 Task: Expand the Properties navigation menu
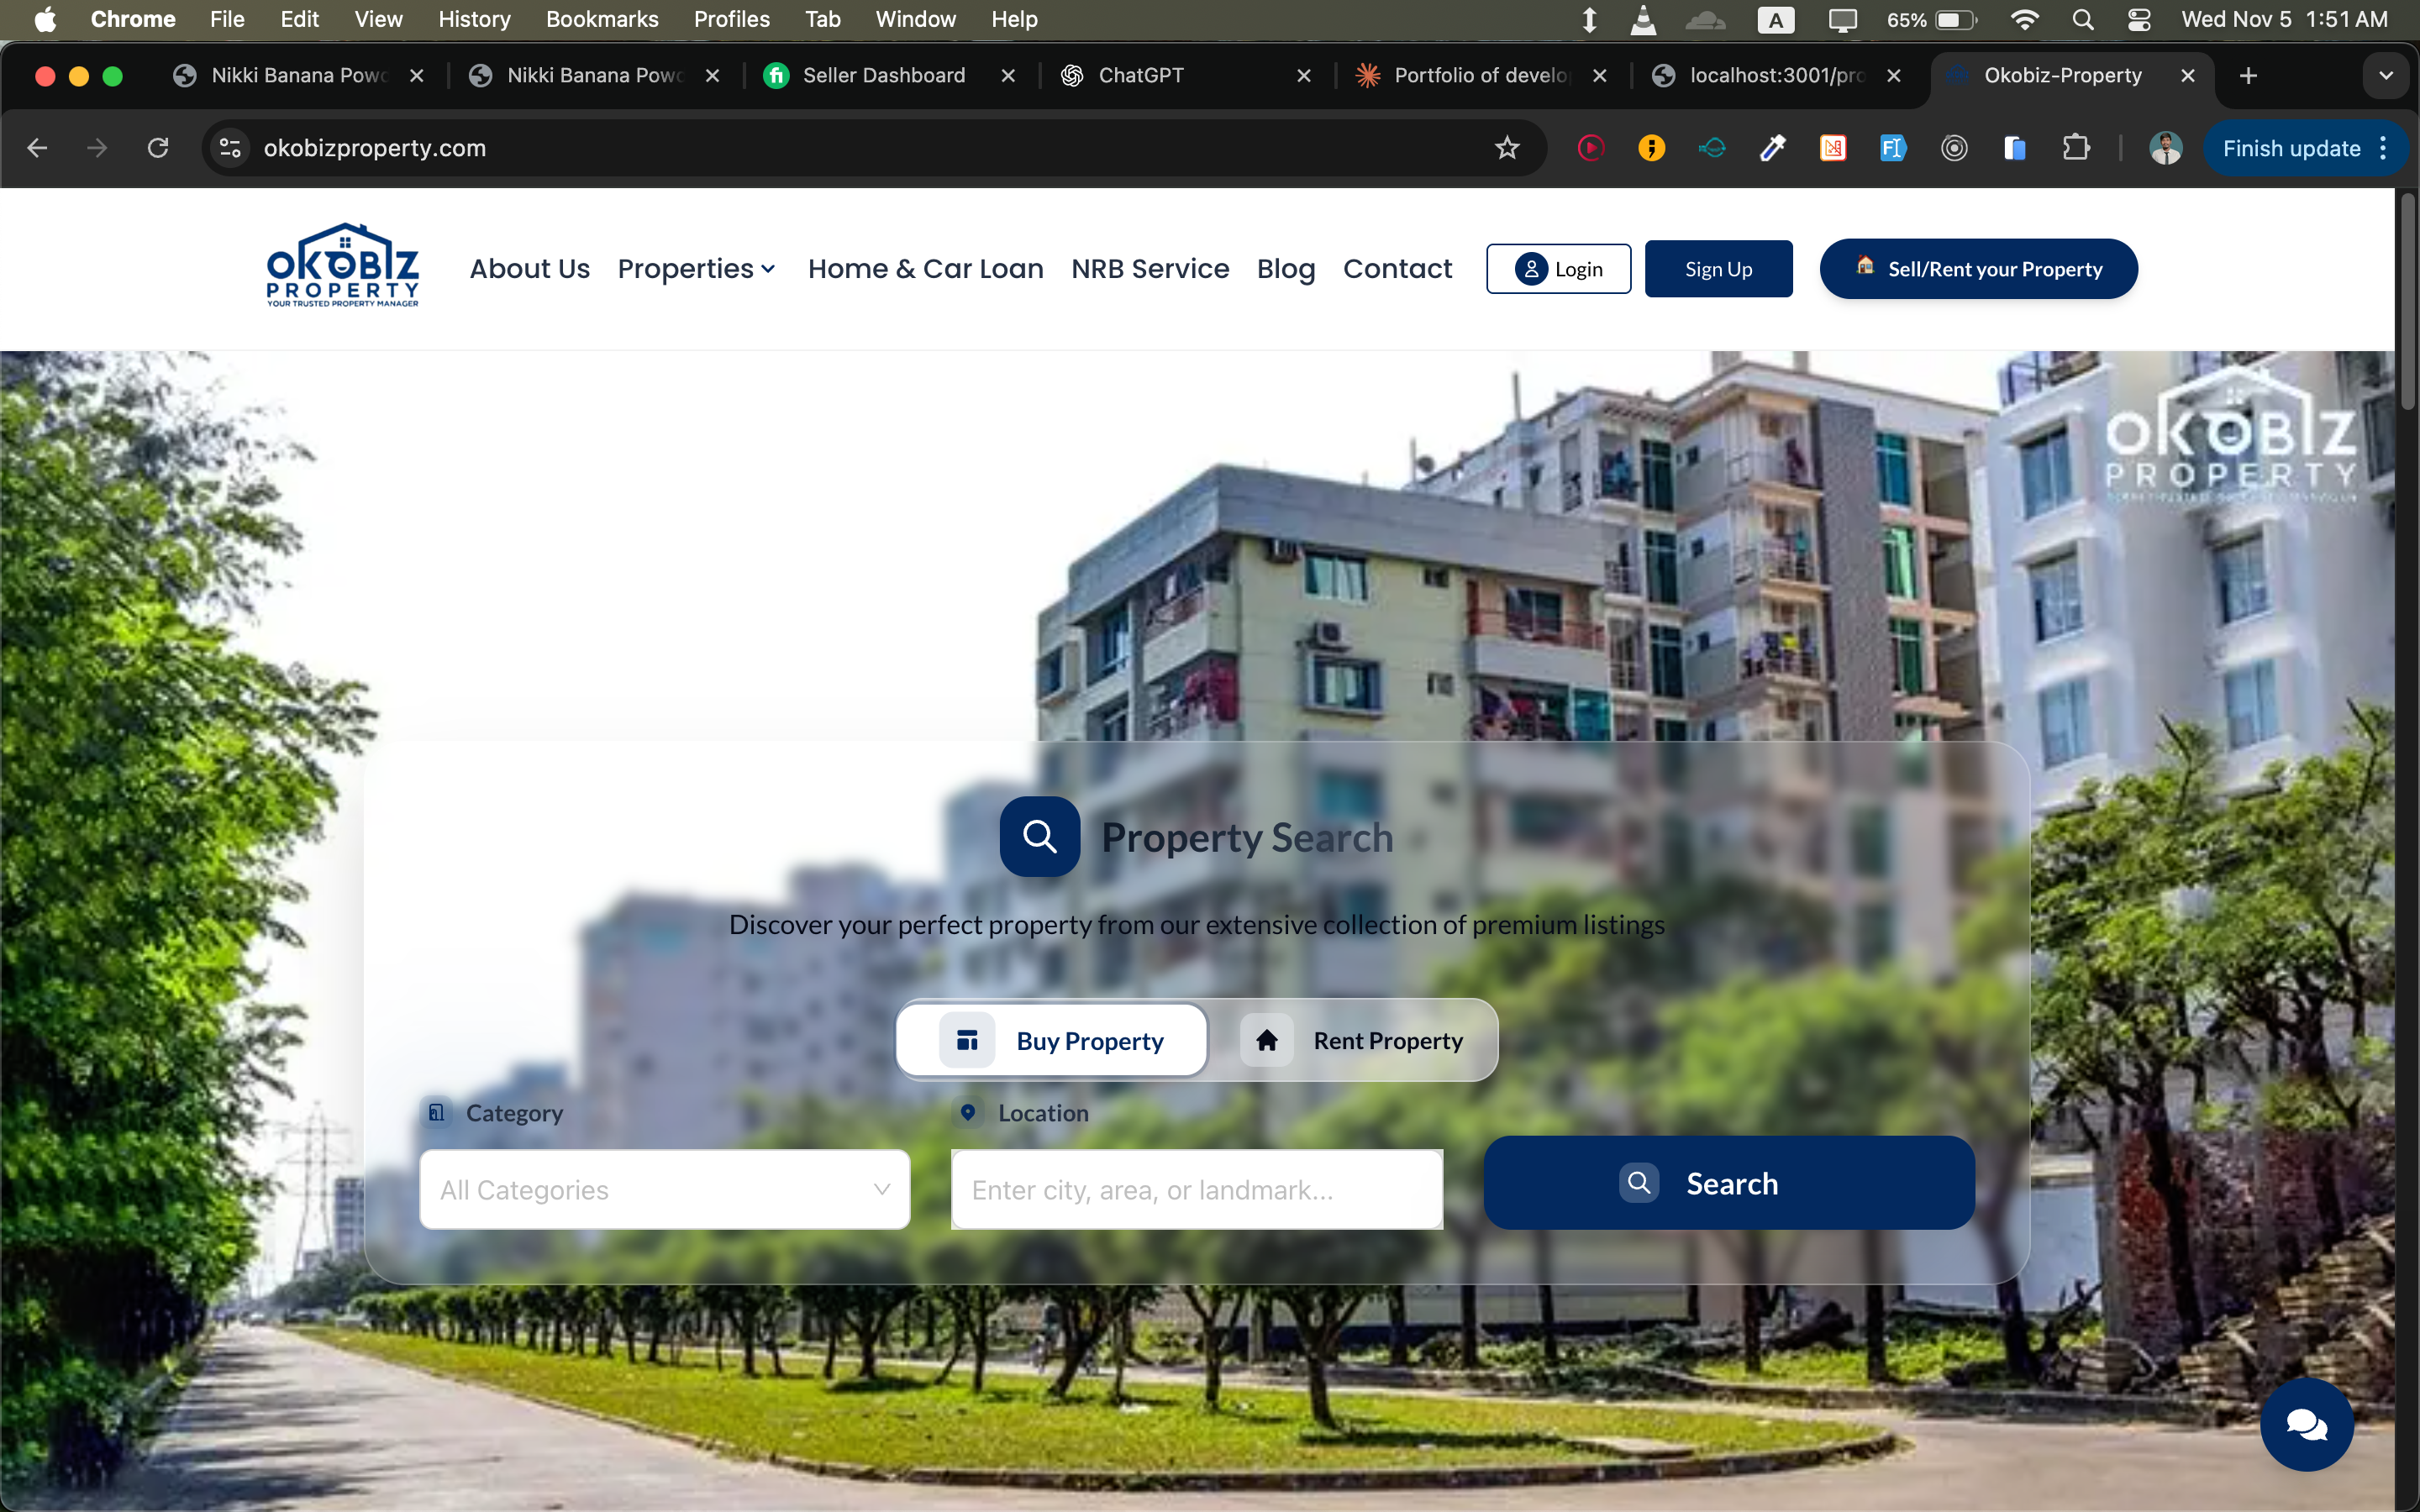point(697,268)
